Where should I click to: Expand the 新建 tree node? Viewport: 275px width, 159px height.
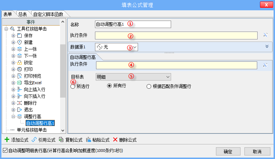coord(13,42)
